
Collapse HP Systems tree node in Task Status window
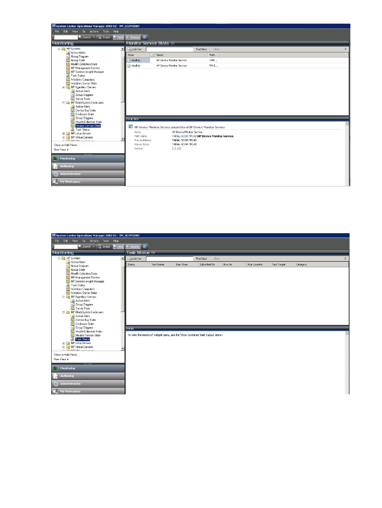click(x=59, y=258)
